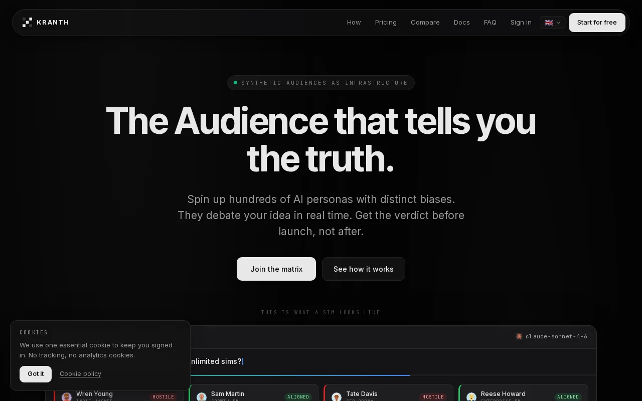Click the ALIGNED badge on Sam Martin

298,397
